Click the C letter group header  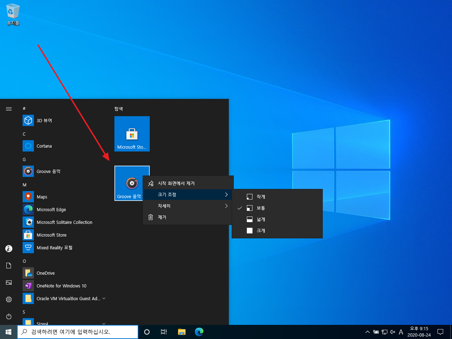[x=24, y=134]
